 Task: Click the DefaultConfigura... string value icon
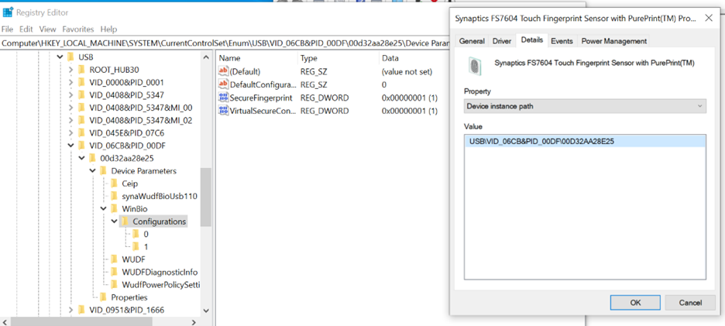coord(223,84)
